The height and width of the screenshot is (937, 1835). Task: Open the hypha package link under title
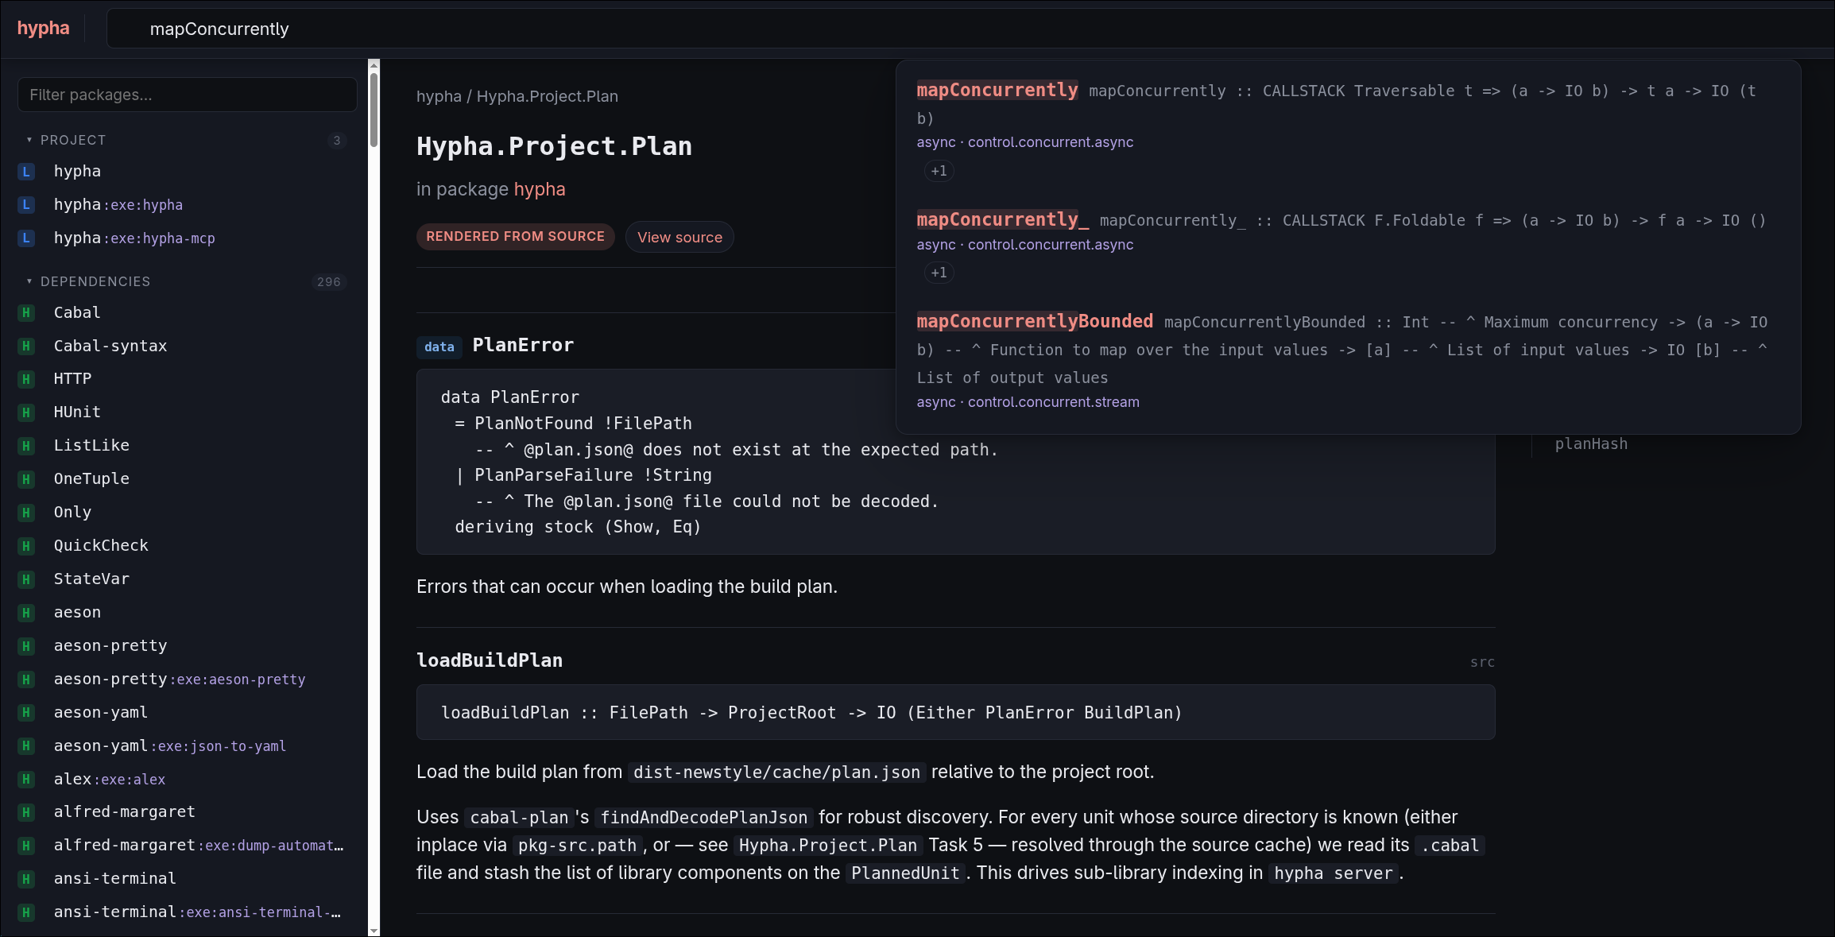[540, 189]
